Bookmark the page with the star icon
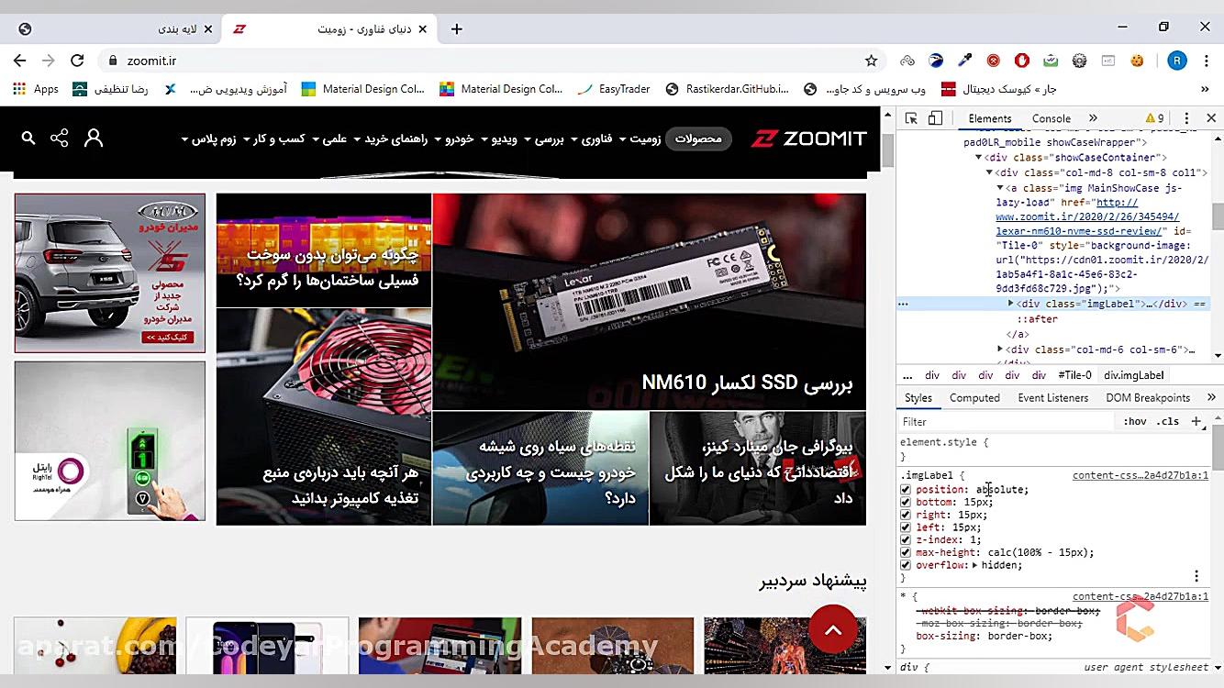The height and width of the screenshot is (688, 1224). (870, 60)
